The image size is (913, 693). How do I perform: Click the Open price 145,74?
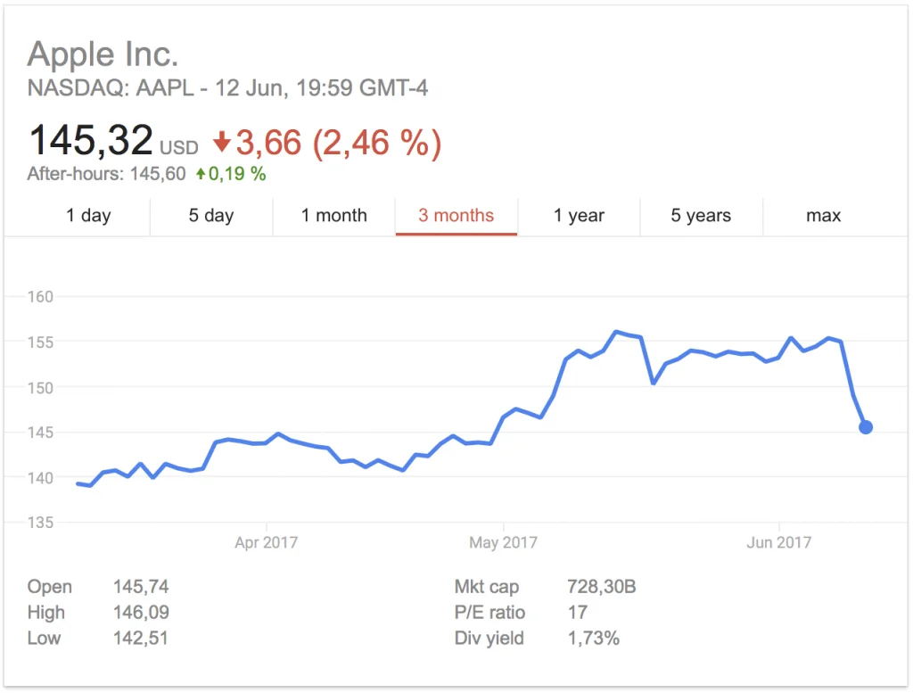coord(141,587)
